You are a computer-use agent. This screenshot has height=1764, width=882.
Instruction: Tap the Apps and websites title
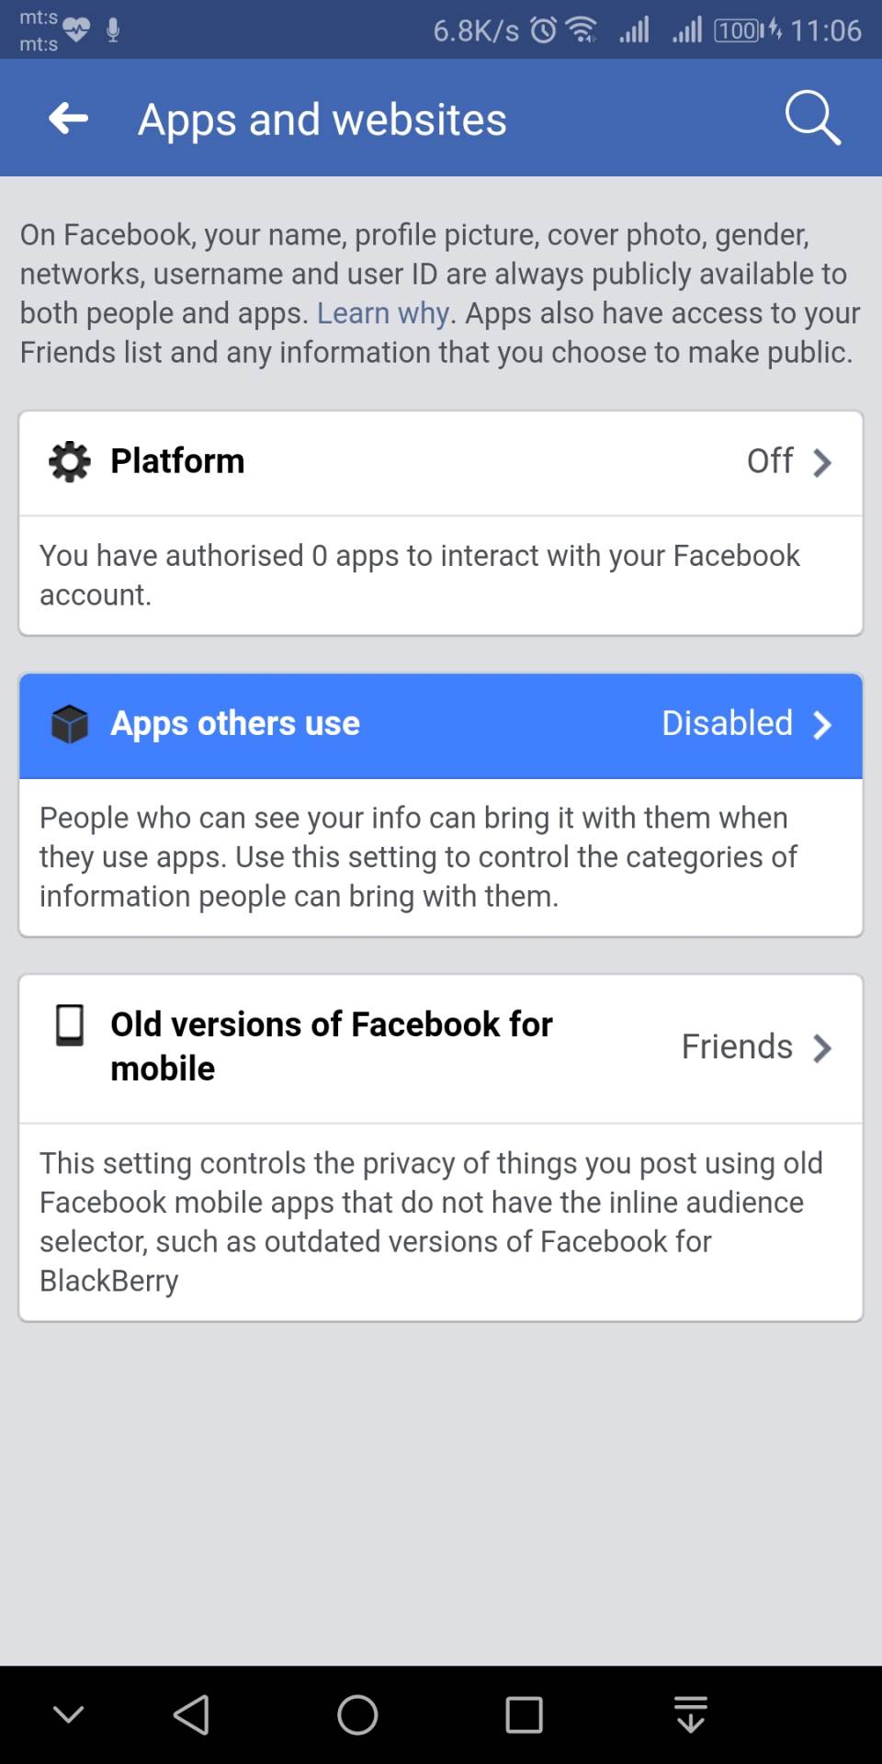pos(322,119)
